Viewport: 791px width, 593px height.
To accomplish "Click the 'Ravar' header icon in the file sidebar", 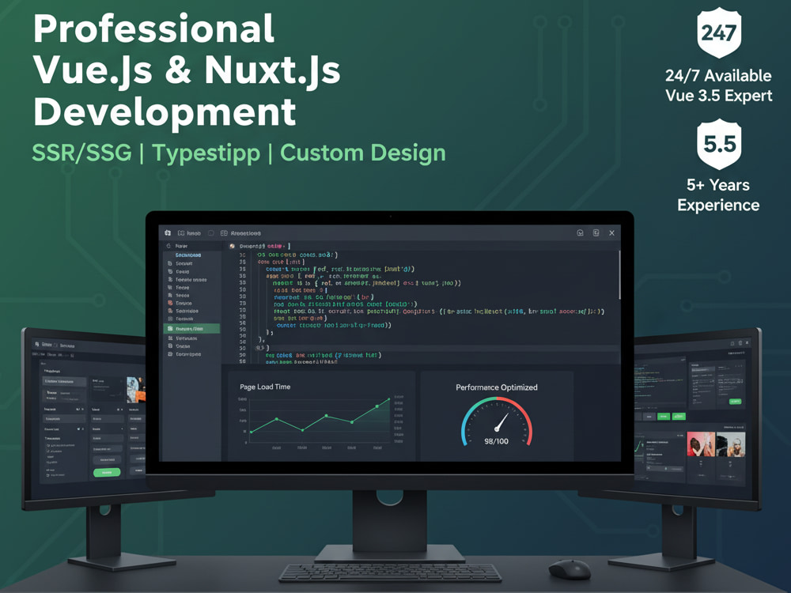I will [x=168, y=246].
